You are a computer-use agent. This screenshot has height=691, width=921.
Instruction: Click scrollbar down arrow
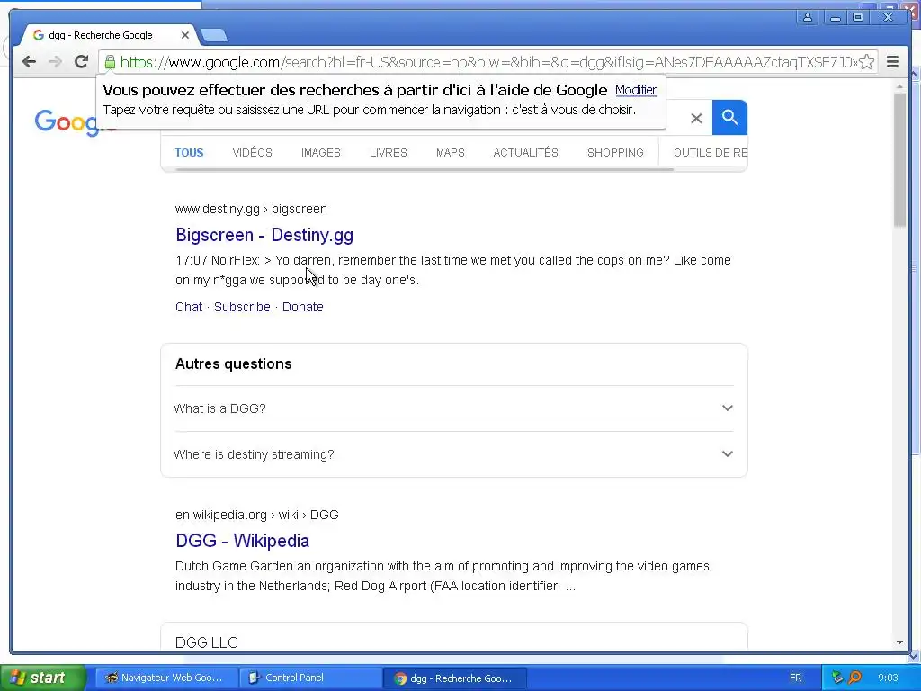[899, 642]
